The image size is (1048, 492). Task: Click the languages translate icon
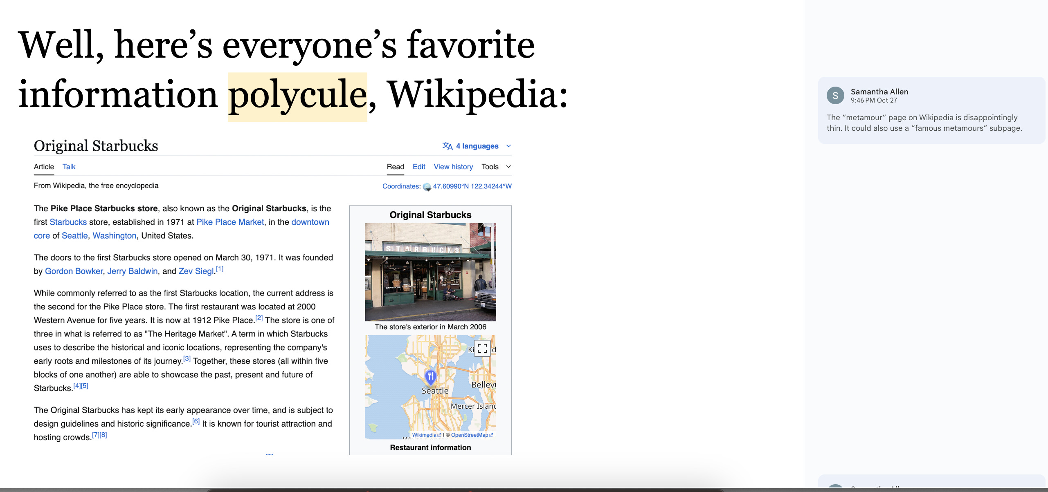[447, 146]
